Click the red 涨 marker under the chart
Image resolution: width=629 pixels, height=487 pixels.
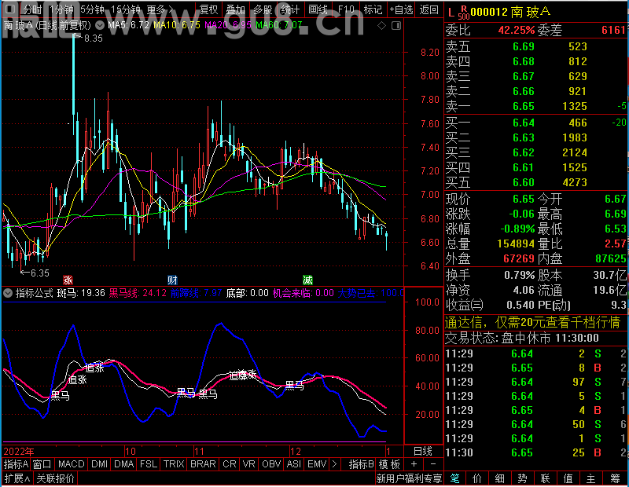tap(68, 280)
